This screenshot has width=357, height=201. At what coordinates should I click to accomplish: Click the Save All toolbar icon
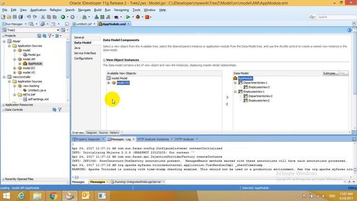(21, 17)
